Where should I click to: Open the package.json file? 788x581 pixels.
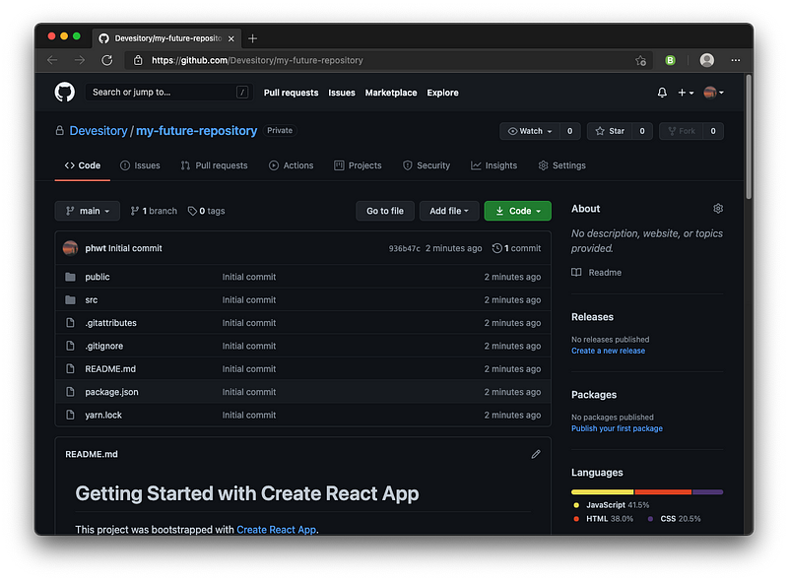(x=111, y=392)
